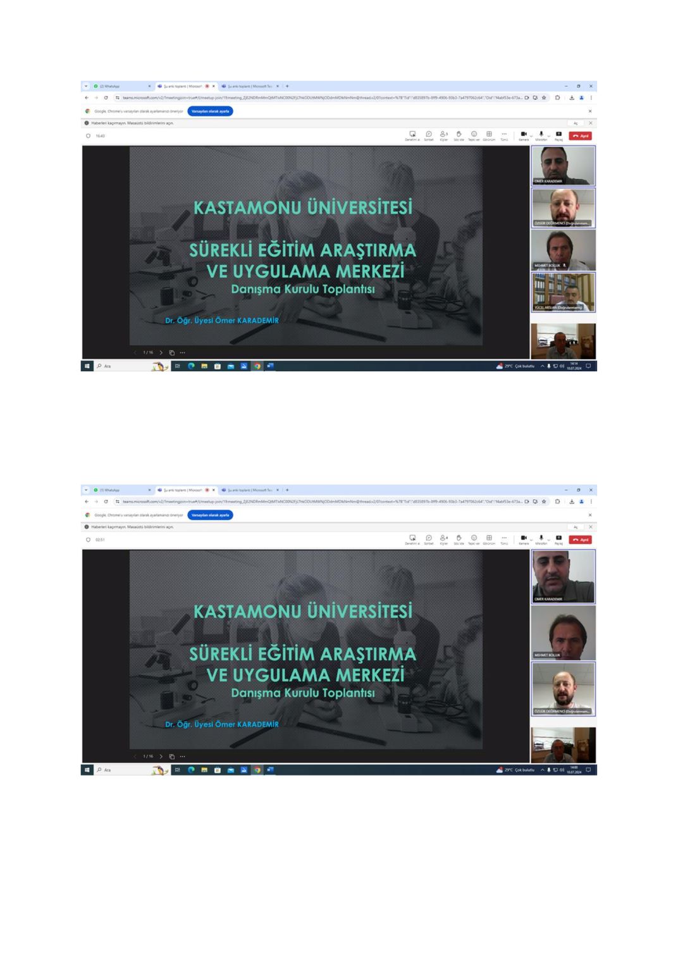Click the address bar URL in the top screenshot
Image resolution: width=678 pixels, height=959 pixels.
[x=323, y=97]
